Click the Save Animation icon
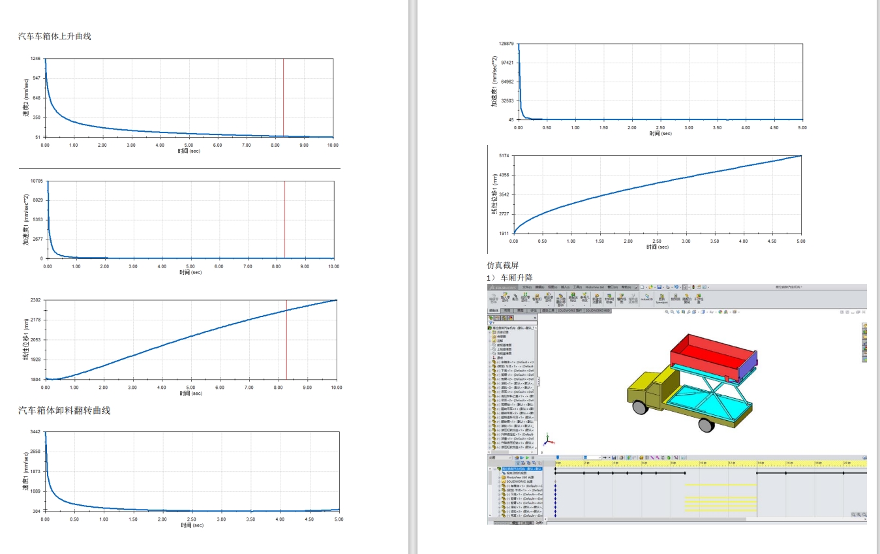The width and height of the screenshot is (880, 554). (x=614, y=457)
